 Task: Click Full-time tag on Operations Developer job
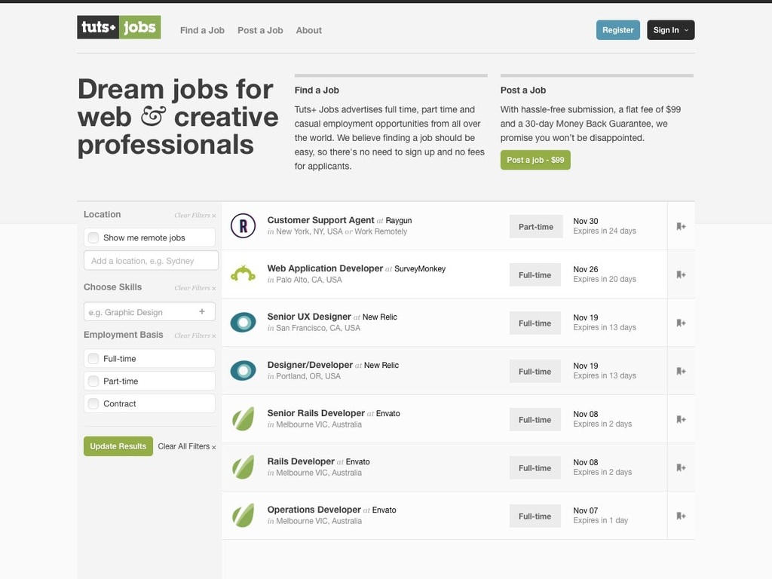pyautogui.click(x=535, y=516)
